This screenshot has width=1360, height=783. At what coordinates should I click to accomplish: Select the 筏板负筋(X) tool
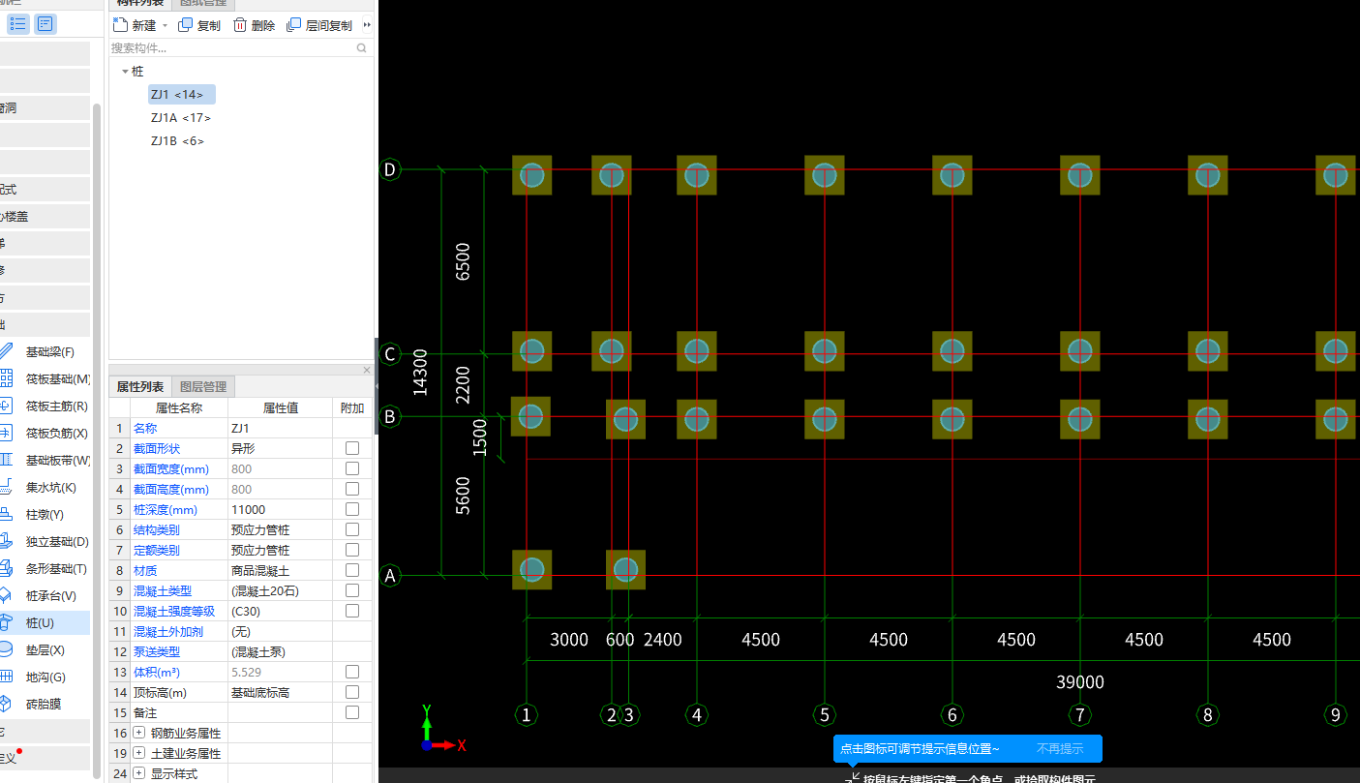(45, 433)
